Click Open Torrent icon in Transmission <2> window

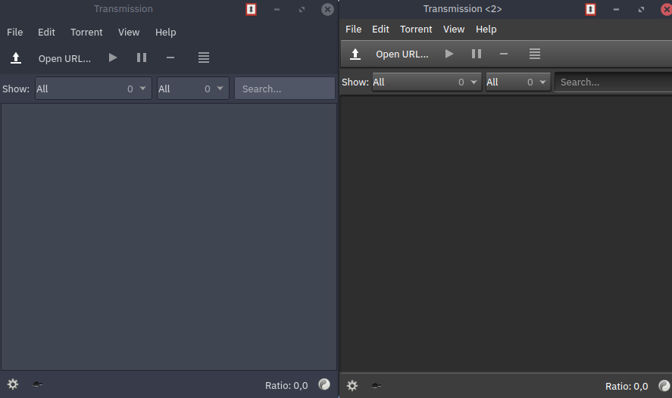[355, 54]
